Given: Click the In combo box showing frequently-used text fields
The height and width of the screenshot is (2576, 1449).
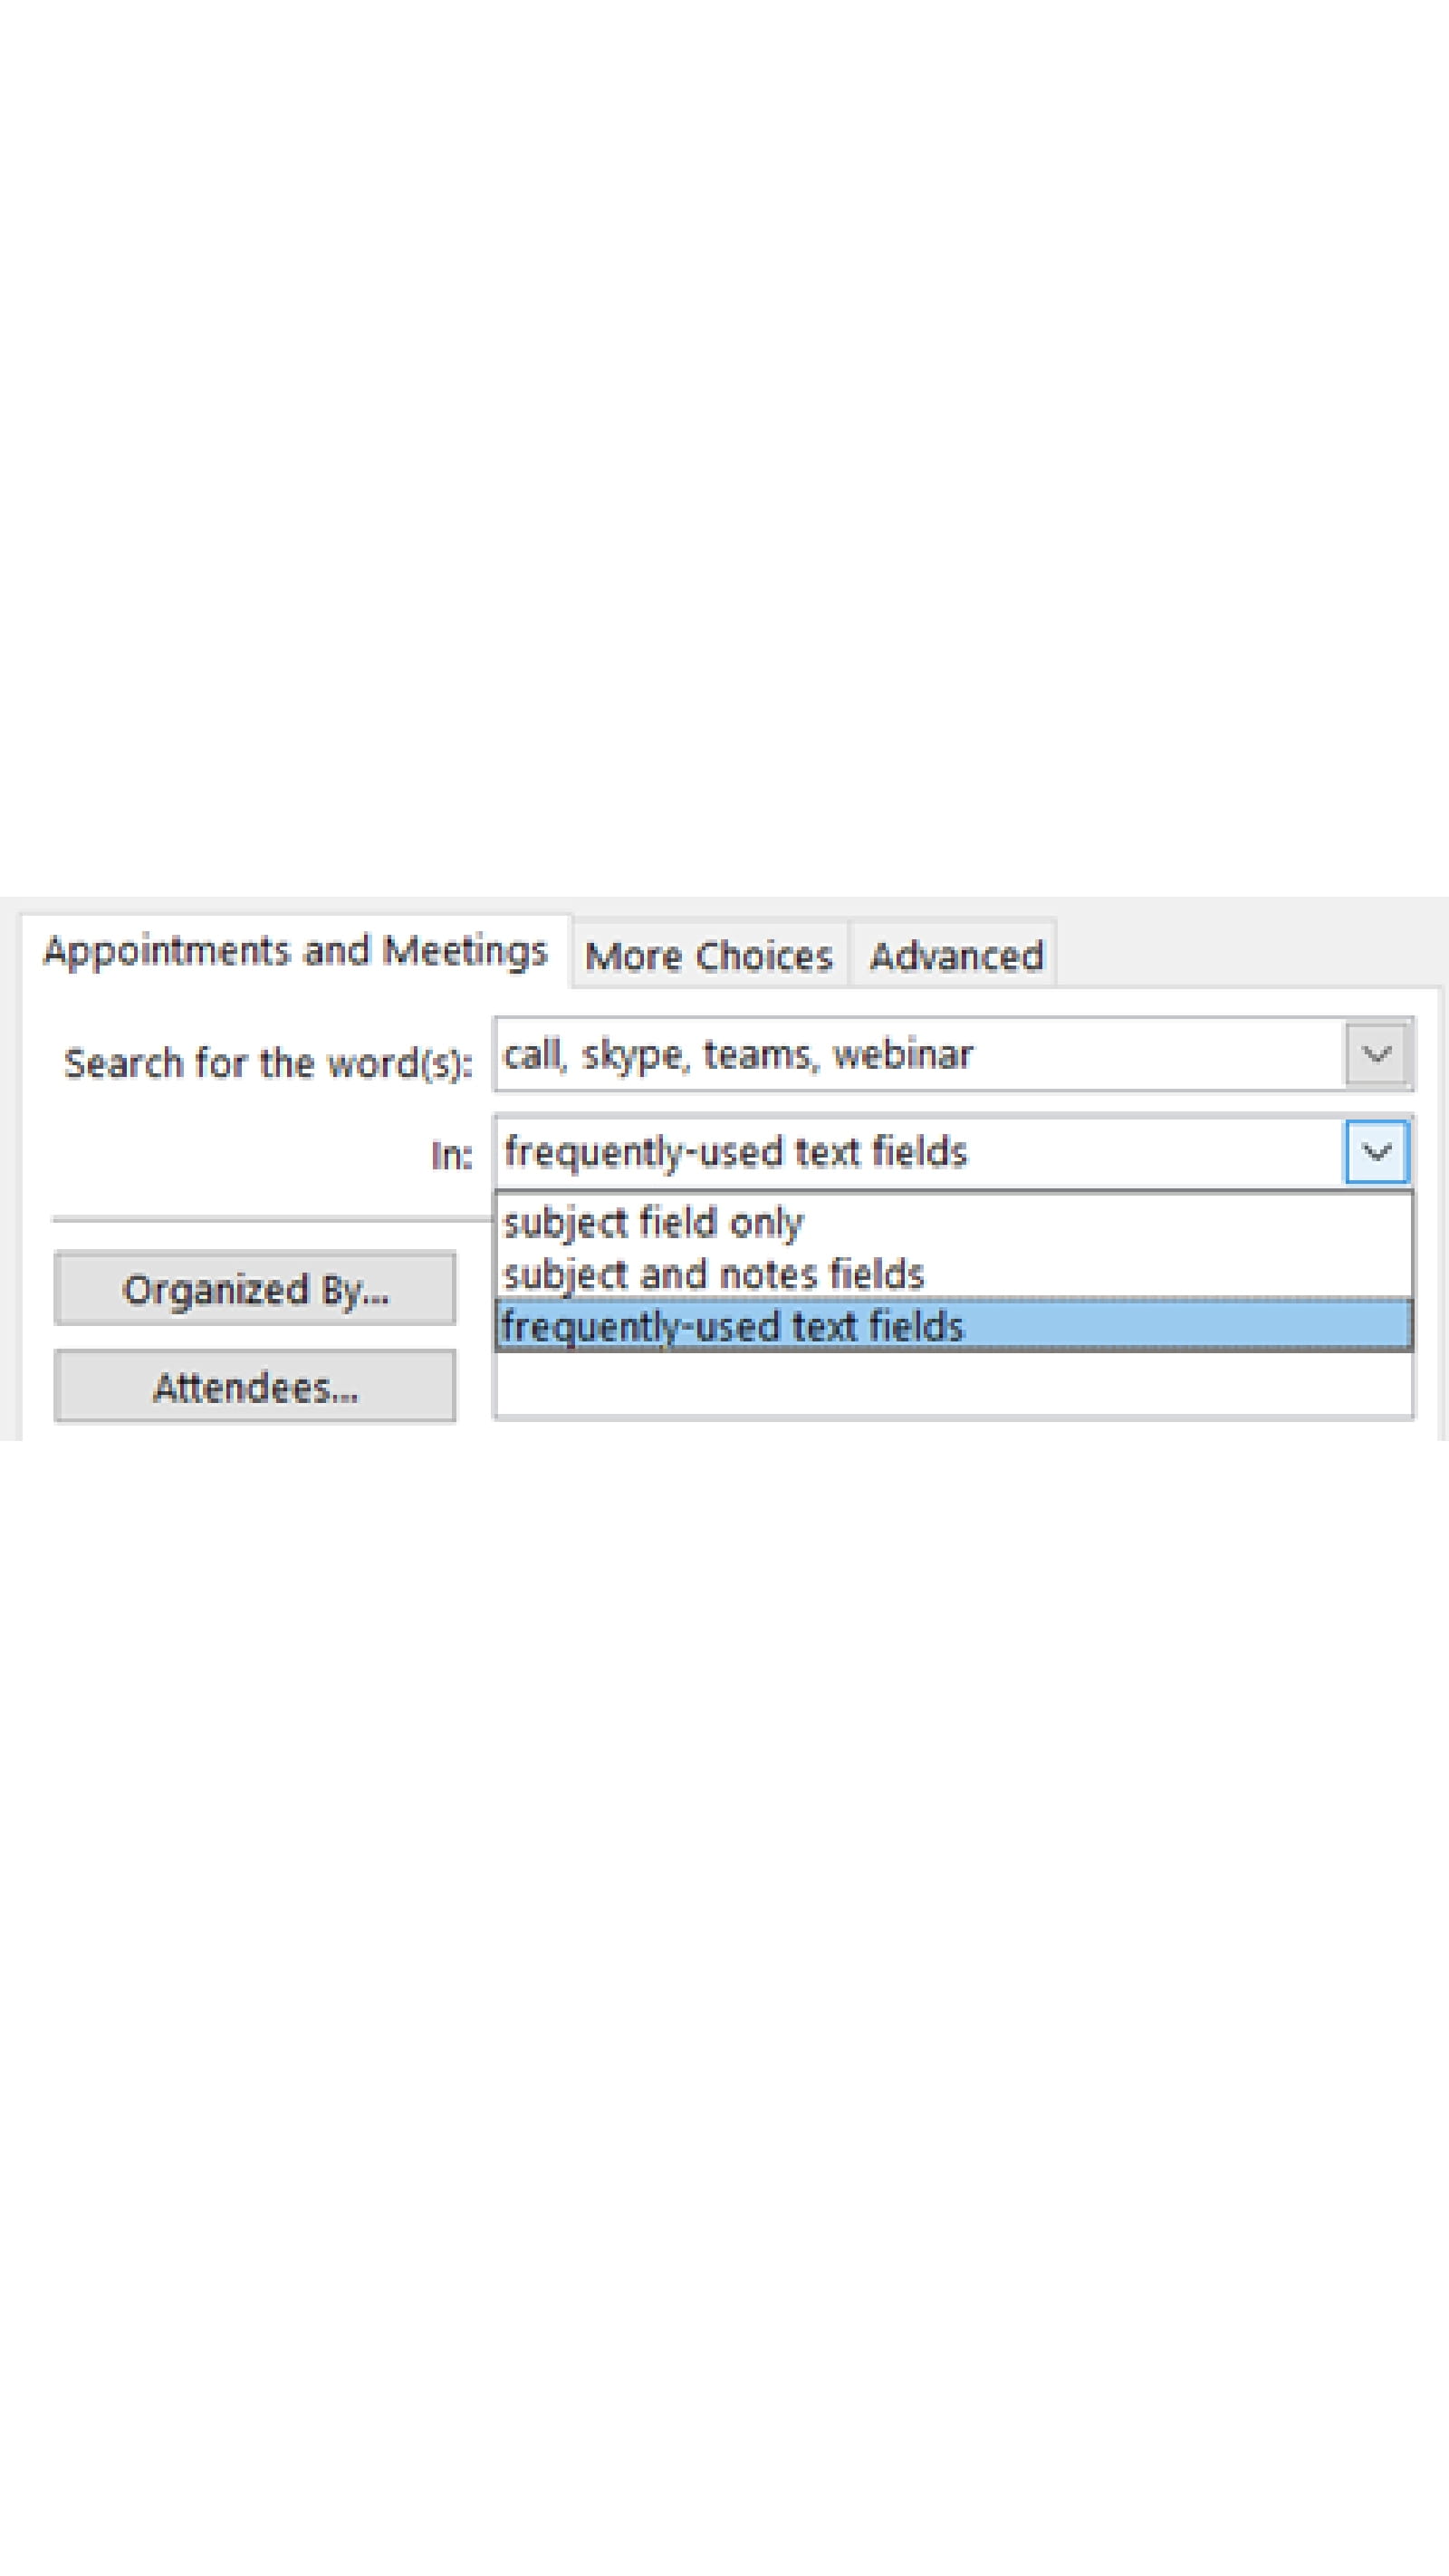Looking at the screenshot, I should (x=920, y=1152).
